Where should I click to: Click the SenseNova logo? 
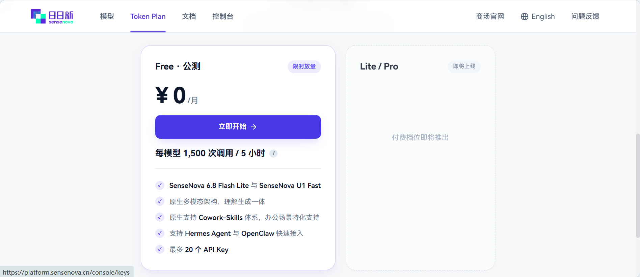pos(52,16)
